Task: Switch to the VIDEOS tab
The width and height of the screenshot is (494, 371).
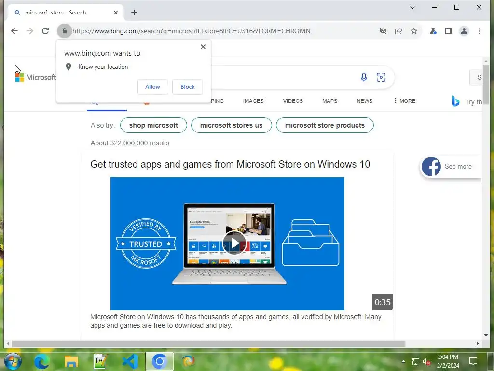Action: (x=293, y=101)
